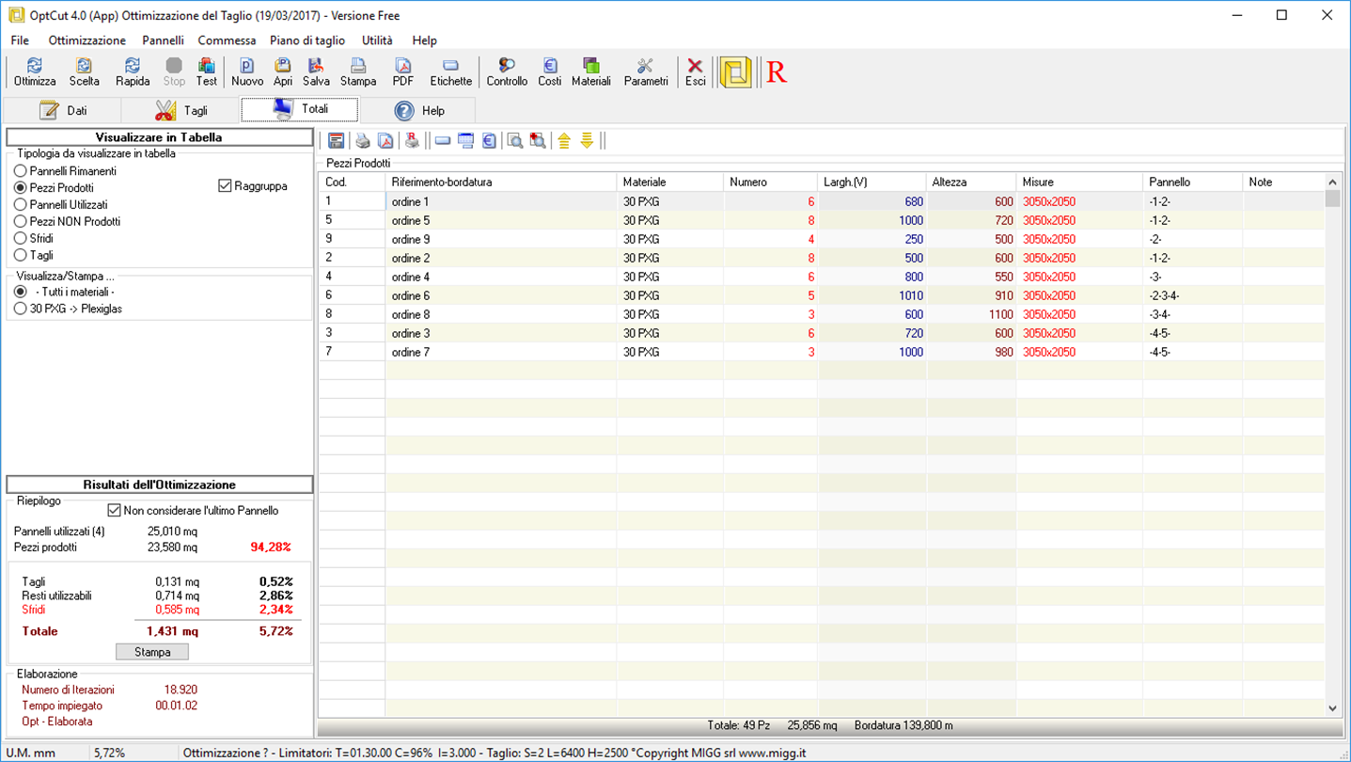Select the Sfridi radio option
This screenshot has width=1351, height=762.
coord(21,239)
